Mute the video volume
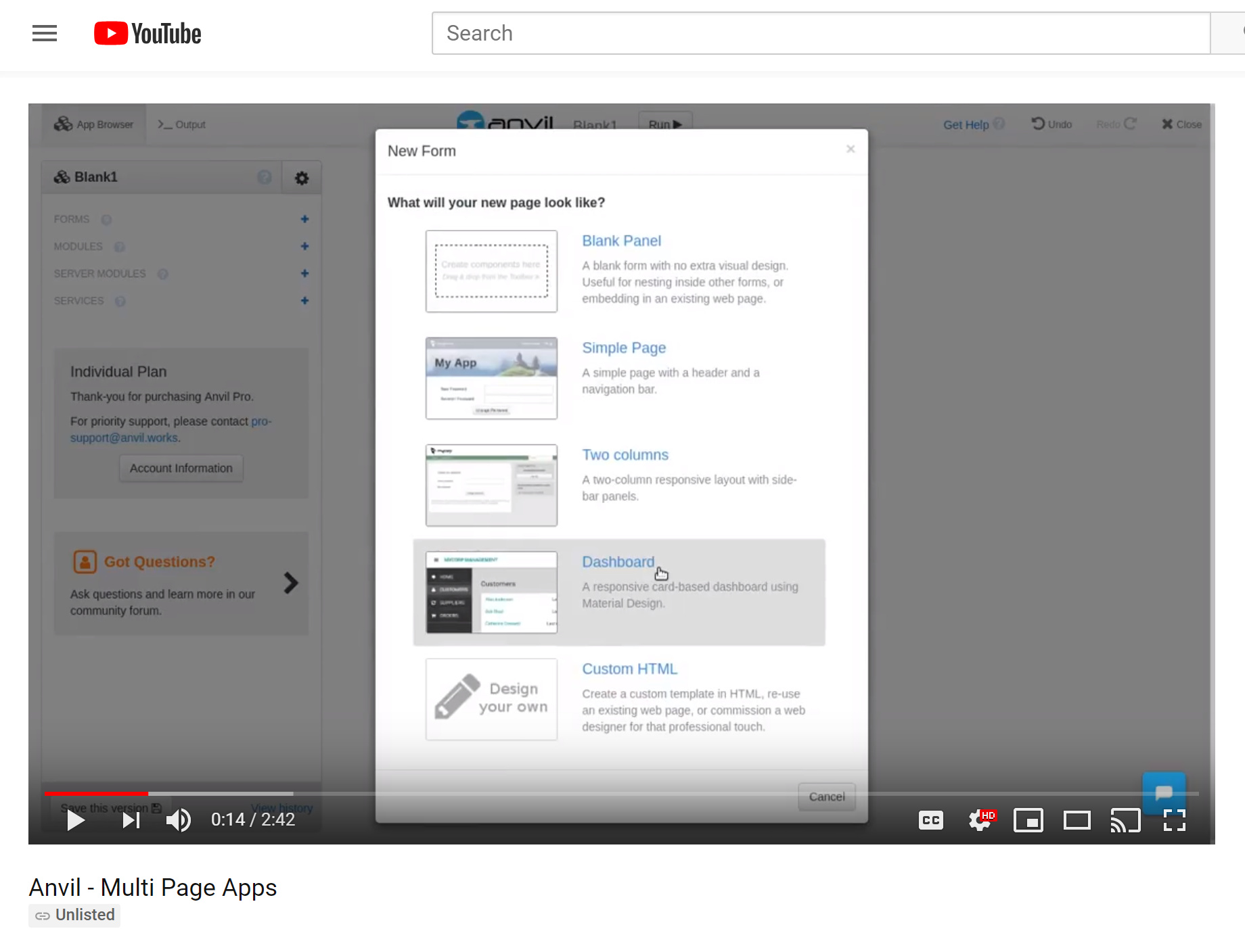The image size is (1245, 929). pyautogui.click(x=179, y=820)
